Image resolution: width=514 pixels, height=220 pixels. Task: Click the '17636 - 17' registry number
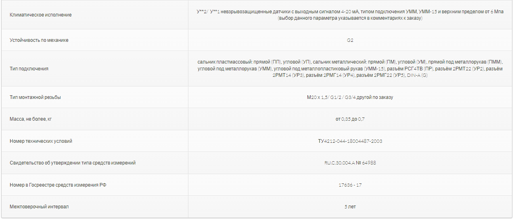pyautogui.click(x=350, y=185)
